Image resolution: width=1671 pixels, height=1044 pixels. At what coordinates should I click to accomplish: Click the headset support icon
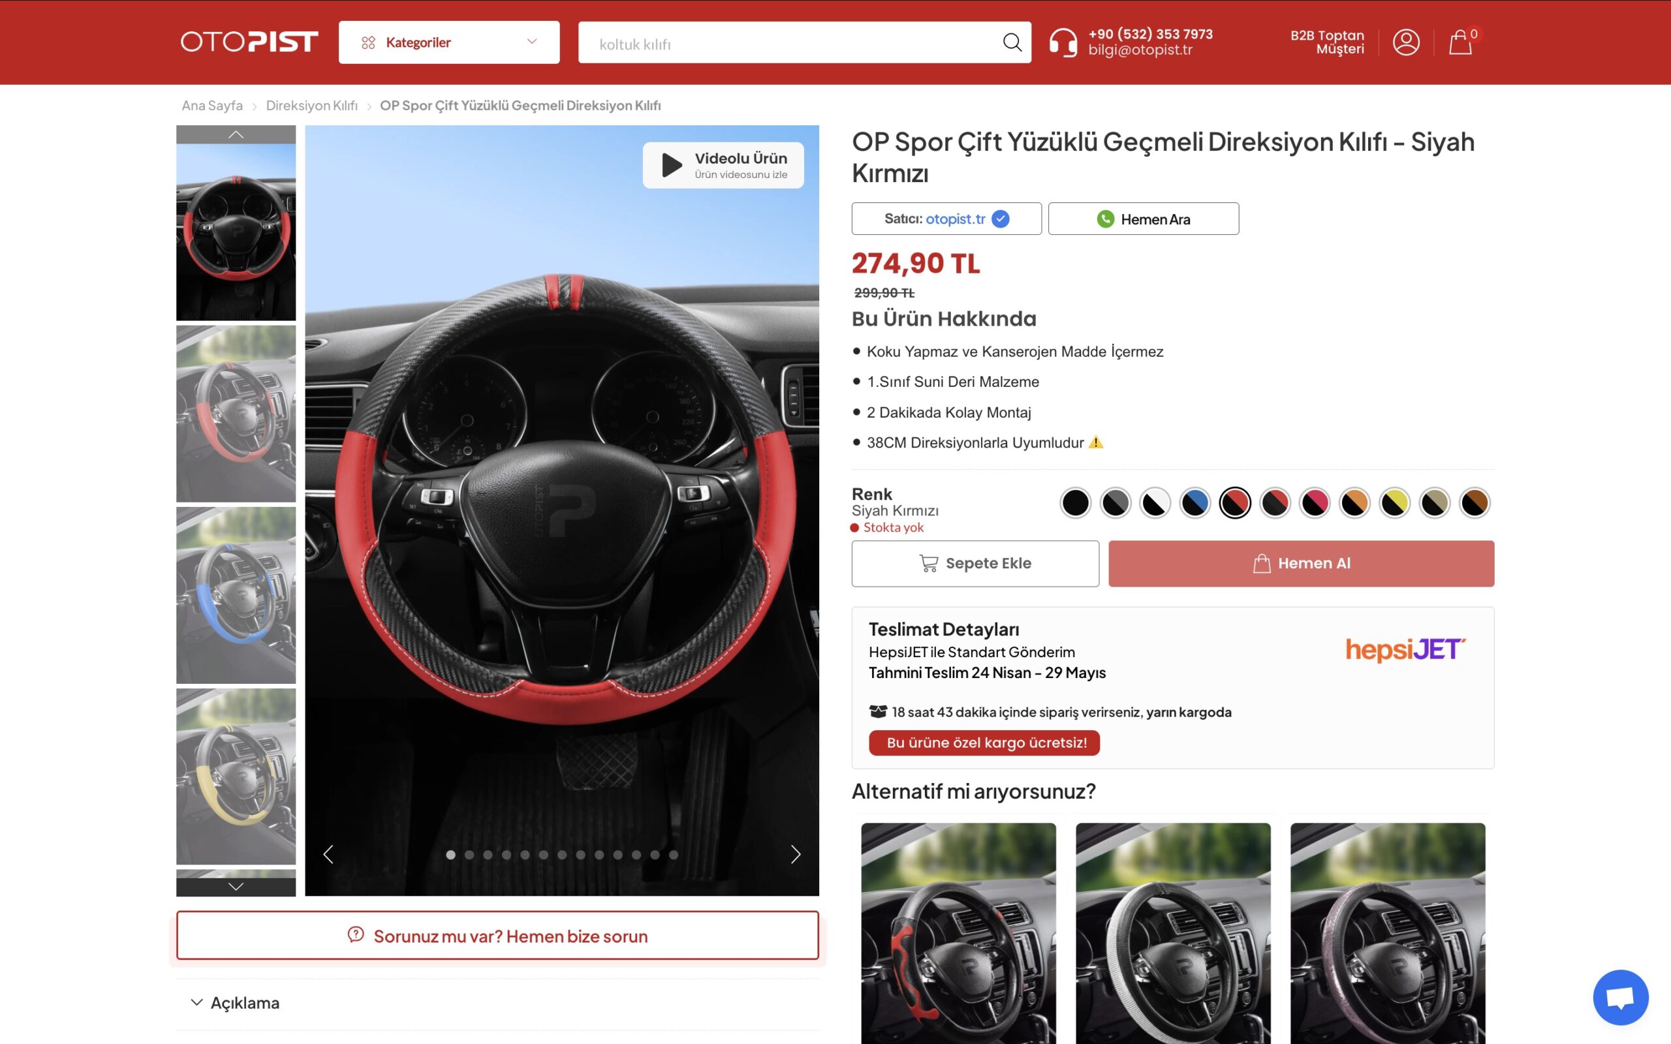click(1063, 43)
